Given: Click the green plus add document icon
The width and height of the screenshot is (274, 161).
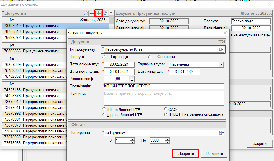Looking at the screenshot, I should (x=99, y=13).
